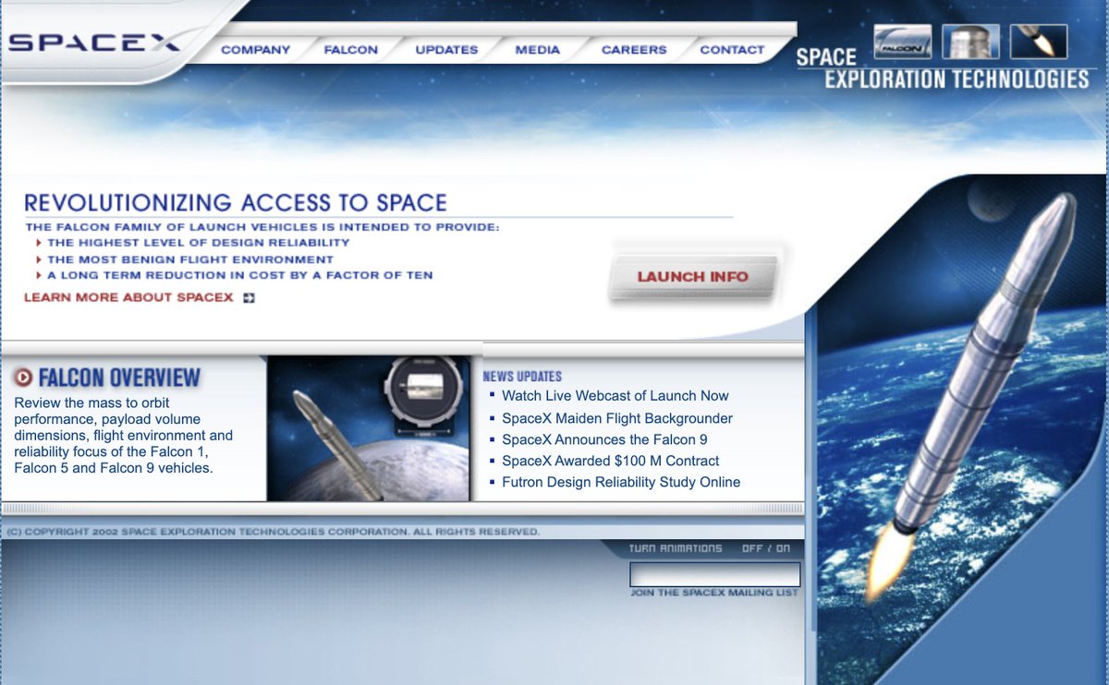Click the mailing list email input field

tap(713, 574)
